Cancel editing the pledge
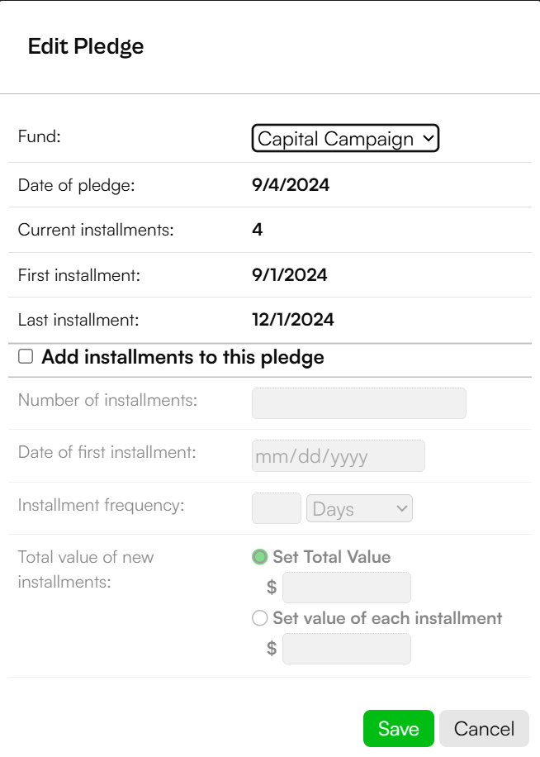Viewport: 540px width, 757px height. 484,729
